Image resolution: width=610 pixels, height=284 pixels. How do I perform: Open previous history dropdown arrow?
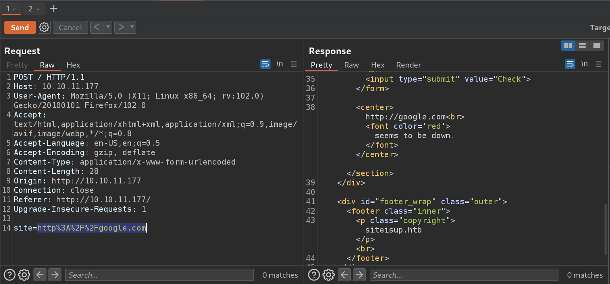click(x=108, y=27)
